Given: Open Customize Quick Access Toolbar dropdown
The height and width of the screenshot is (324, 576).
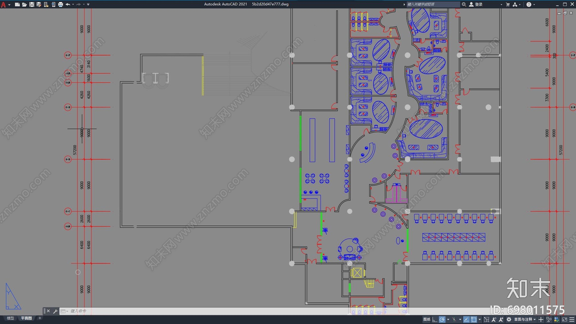Looking at the screenshot, I should point(88,5).
